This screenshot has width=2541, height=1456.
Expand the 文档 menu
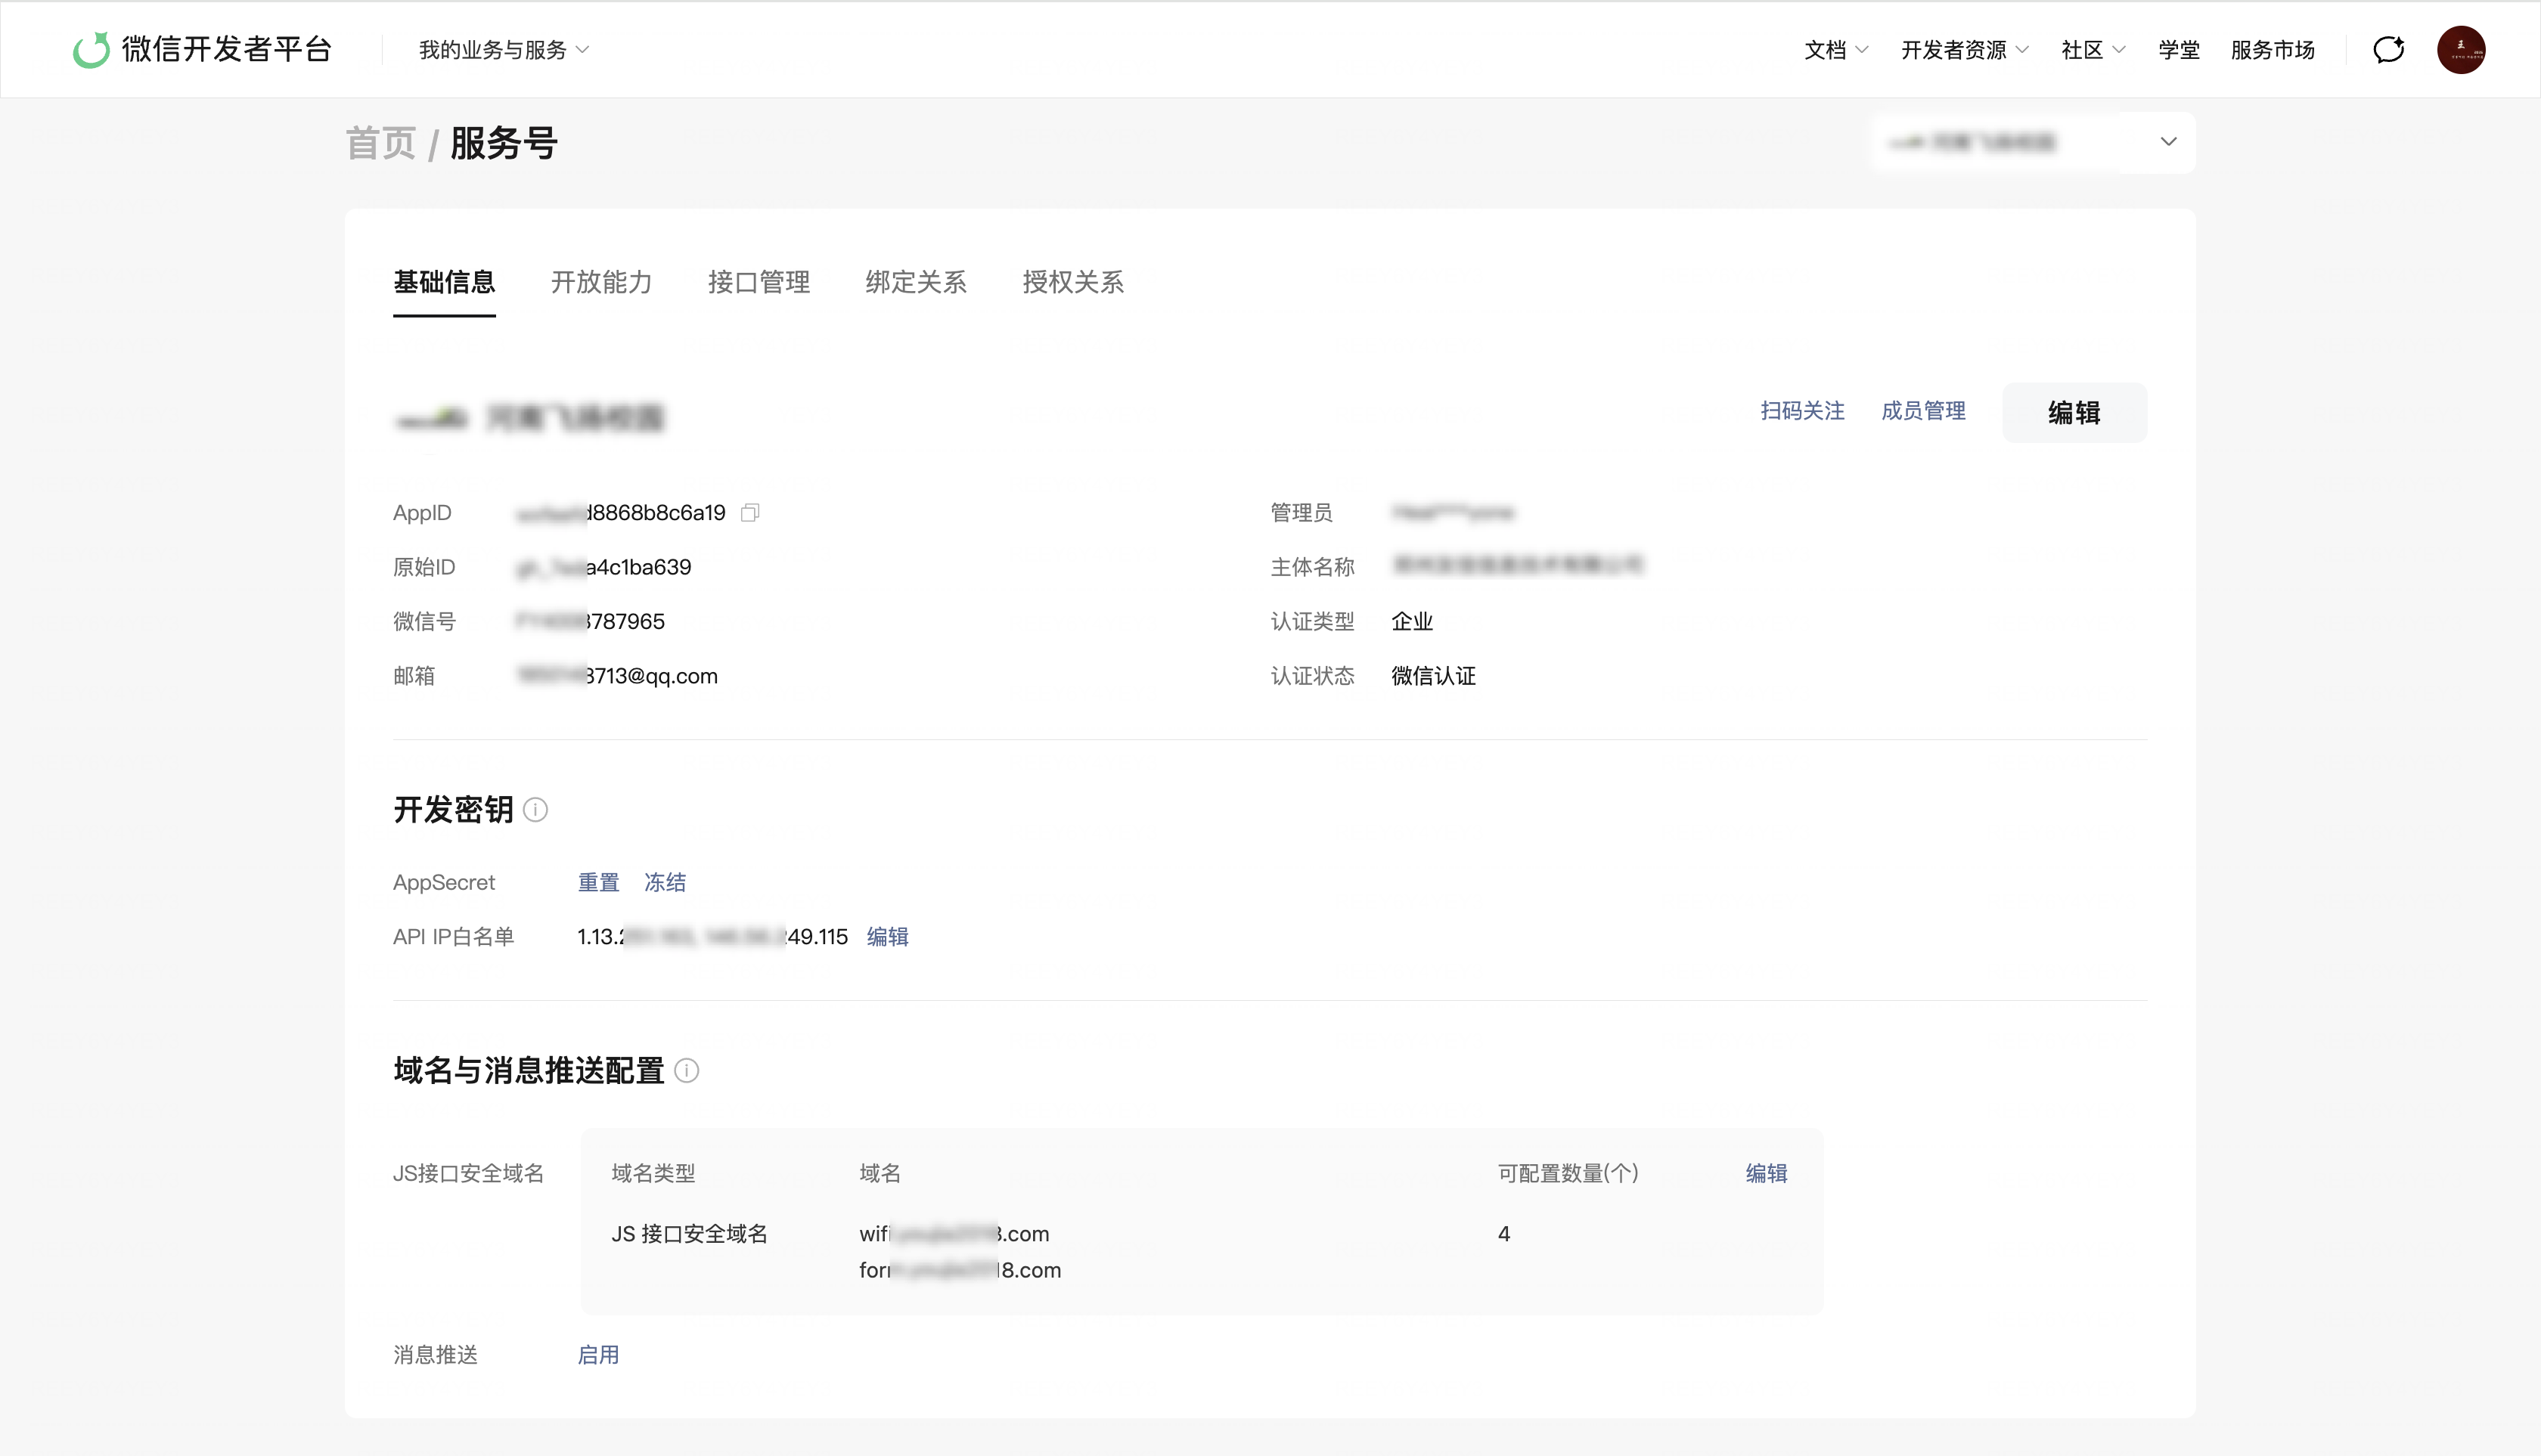tap(1835, 50)
